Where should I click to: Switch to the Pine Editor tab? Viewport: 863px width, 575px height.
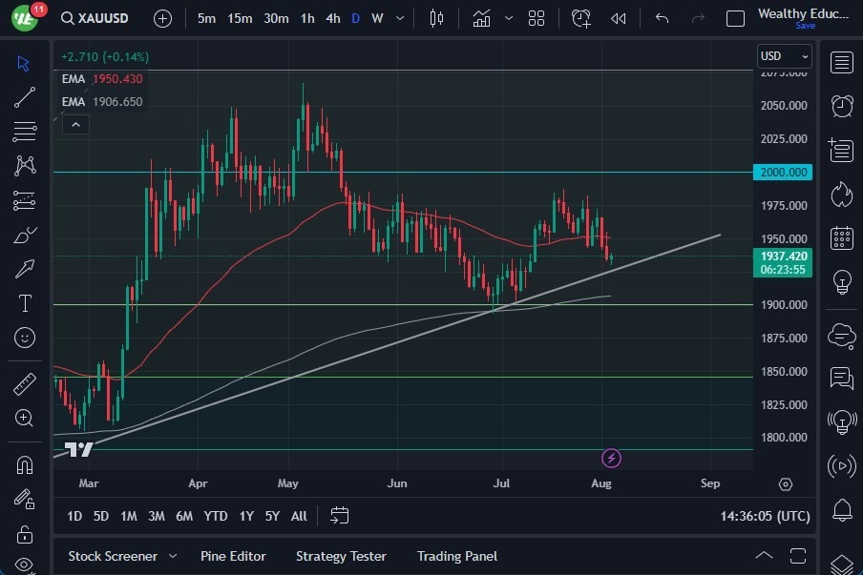(x=233, y=556)
